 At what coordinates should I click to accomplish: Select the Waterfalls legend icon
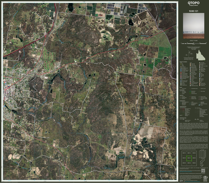[200, 79]
